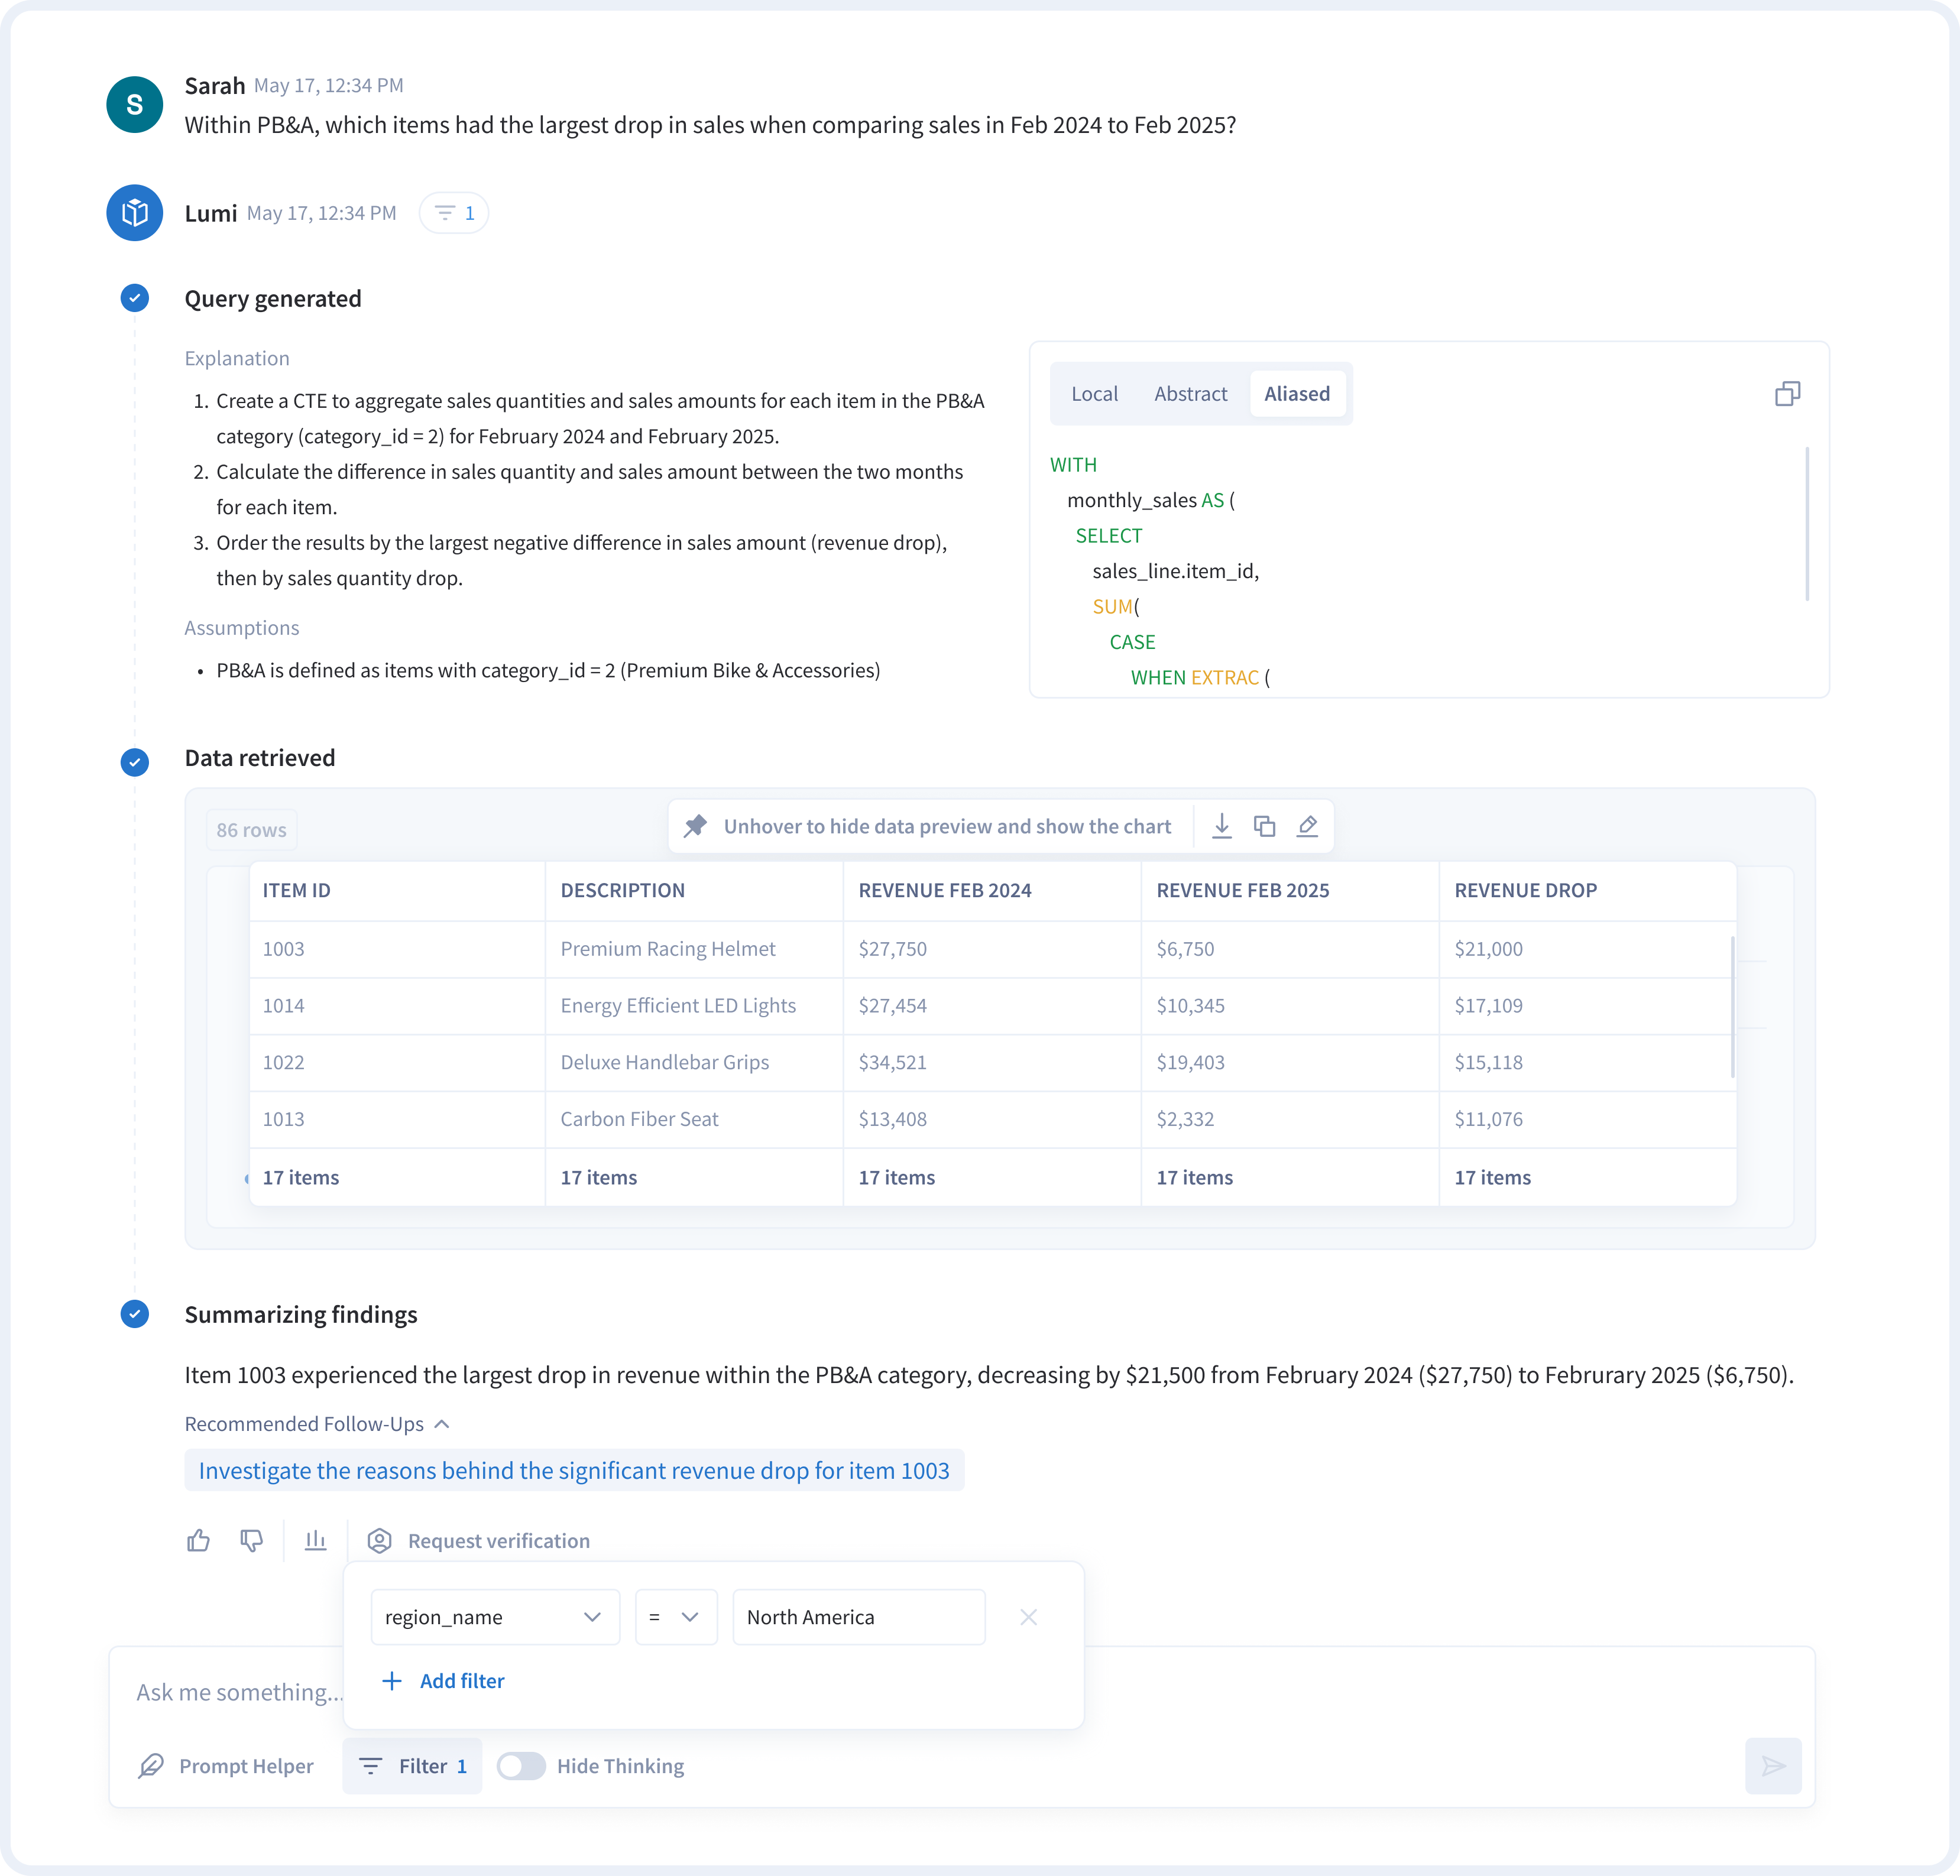Switch to the Abstract query tab
1960x1876 pixels.
click(1190, 394)
